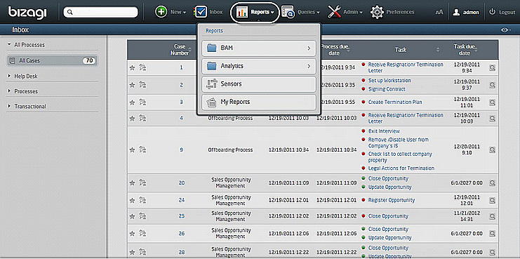The image size is (520, 259).
Task: Open the BAM reports folder
Action: [x=259, y=48]
